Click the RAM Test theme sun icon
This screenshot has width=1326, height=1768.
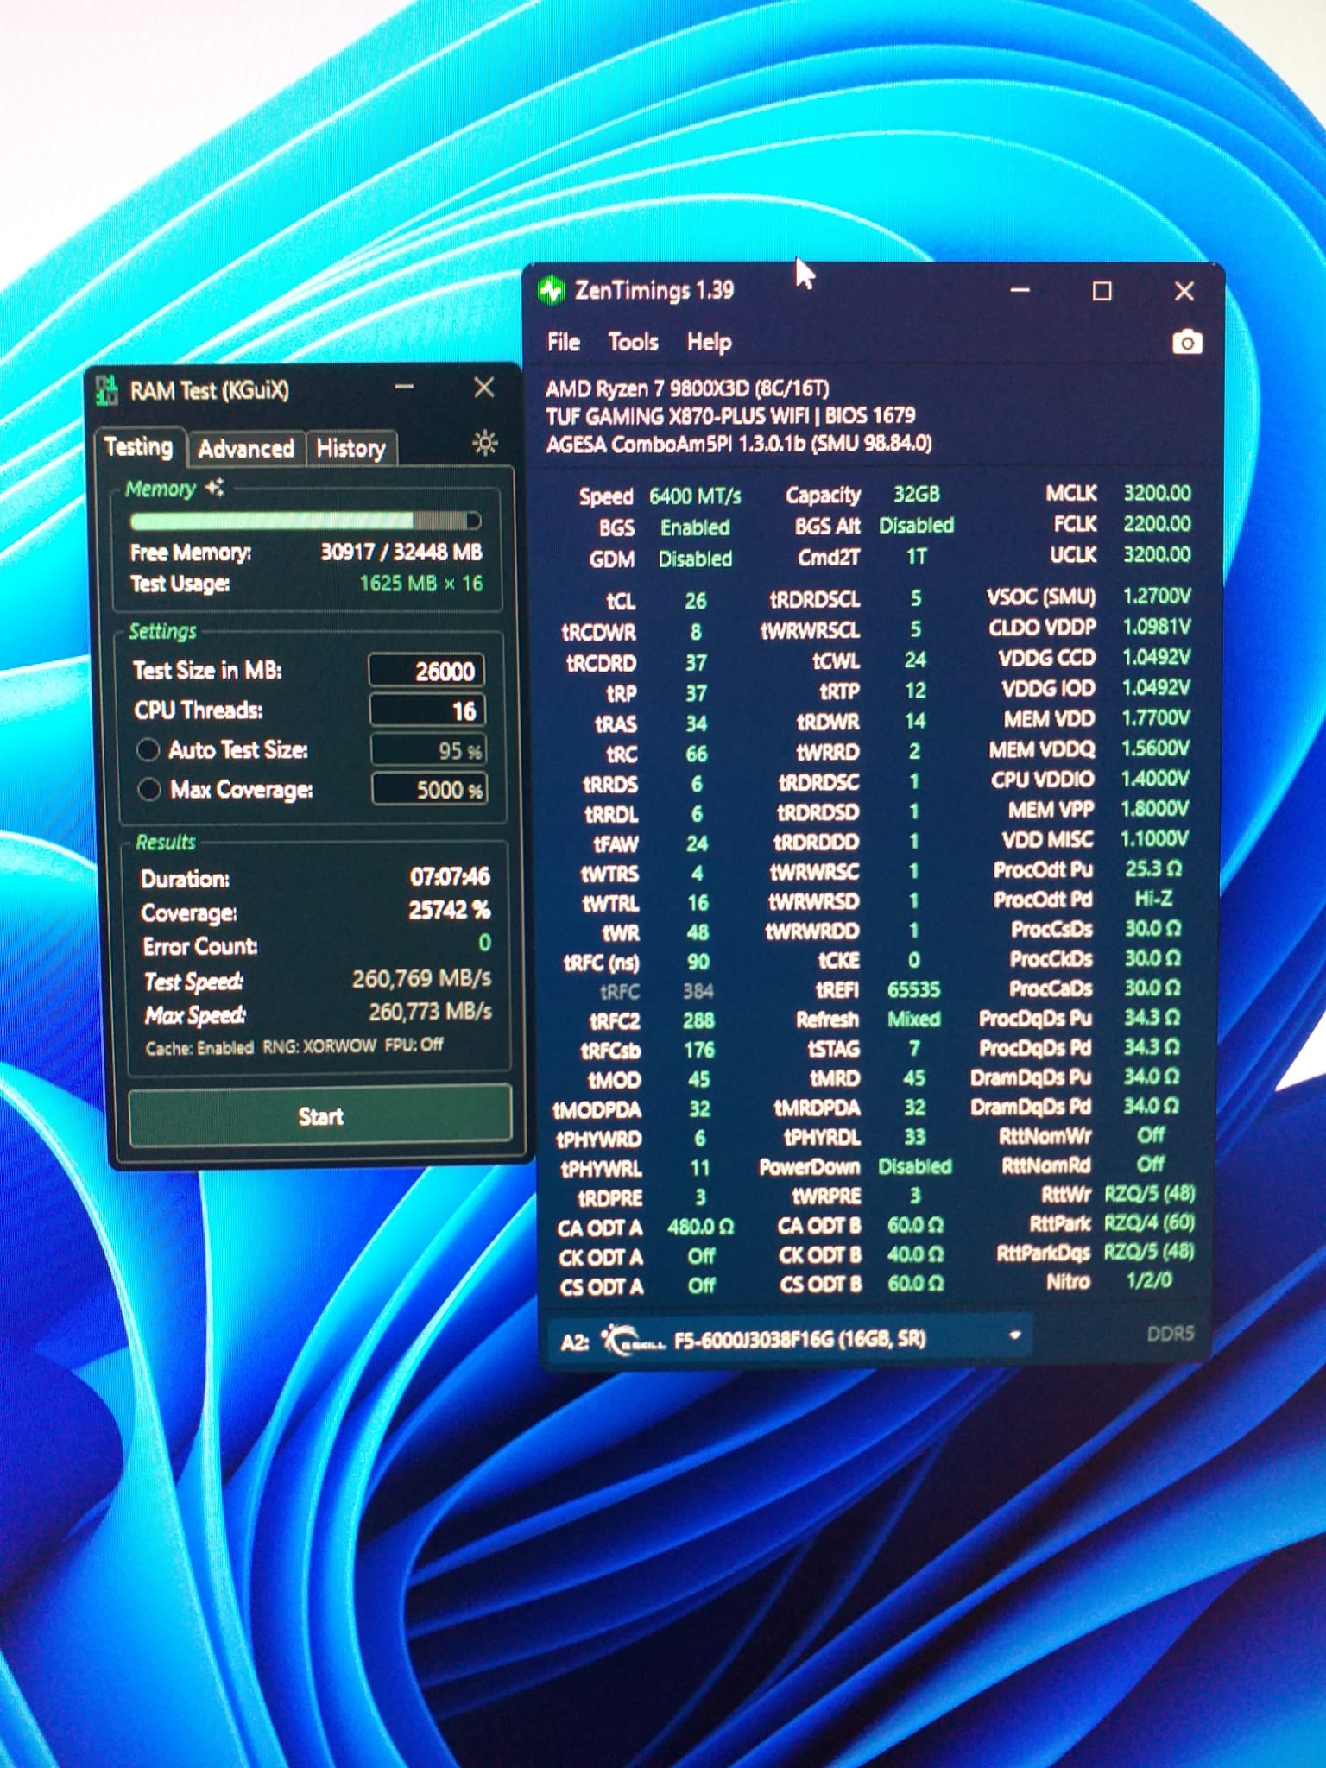pos(485,443)
